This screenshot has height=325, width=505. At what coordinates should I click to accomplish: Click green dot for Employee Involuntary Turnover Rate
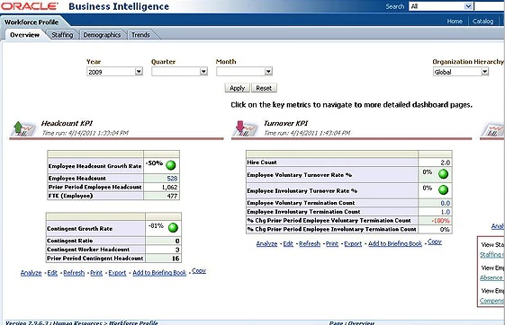(443, 189)
